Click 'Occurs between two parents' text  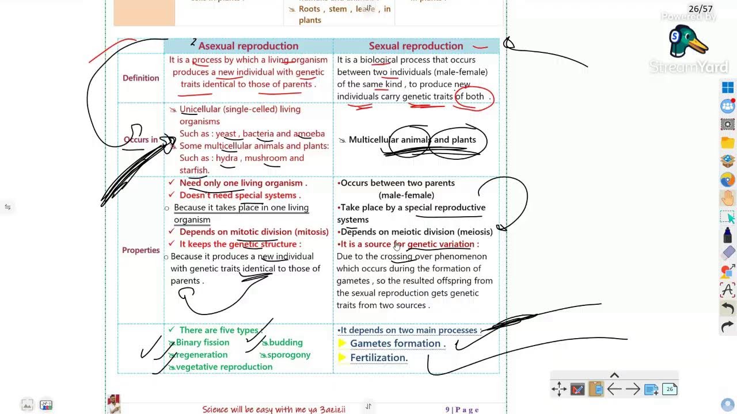(x=397, y=183)
